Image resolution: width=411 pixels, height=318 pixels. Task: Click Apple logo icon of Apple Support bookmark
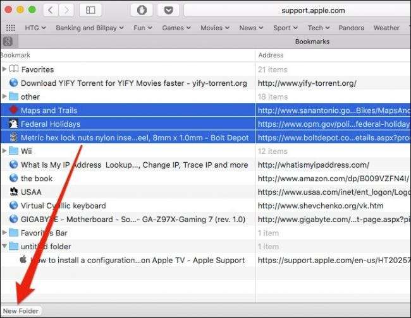tap(23, 259)
